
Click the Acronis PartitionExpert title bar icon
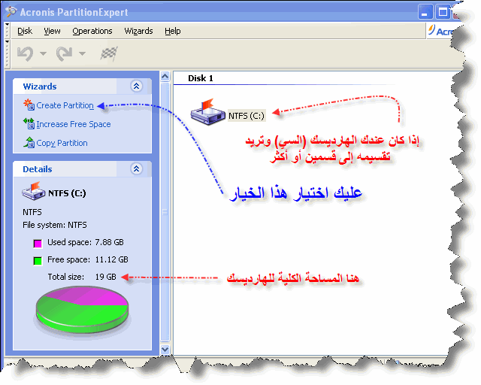pyautogui.click(x=11, y=12)
